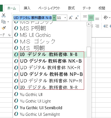Click OpenType icon beside Yu Gothic UI Light

coord(16,101)
